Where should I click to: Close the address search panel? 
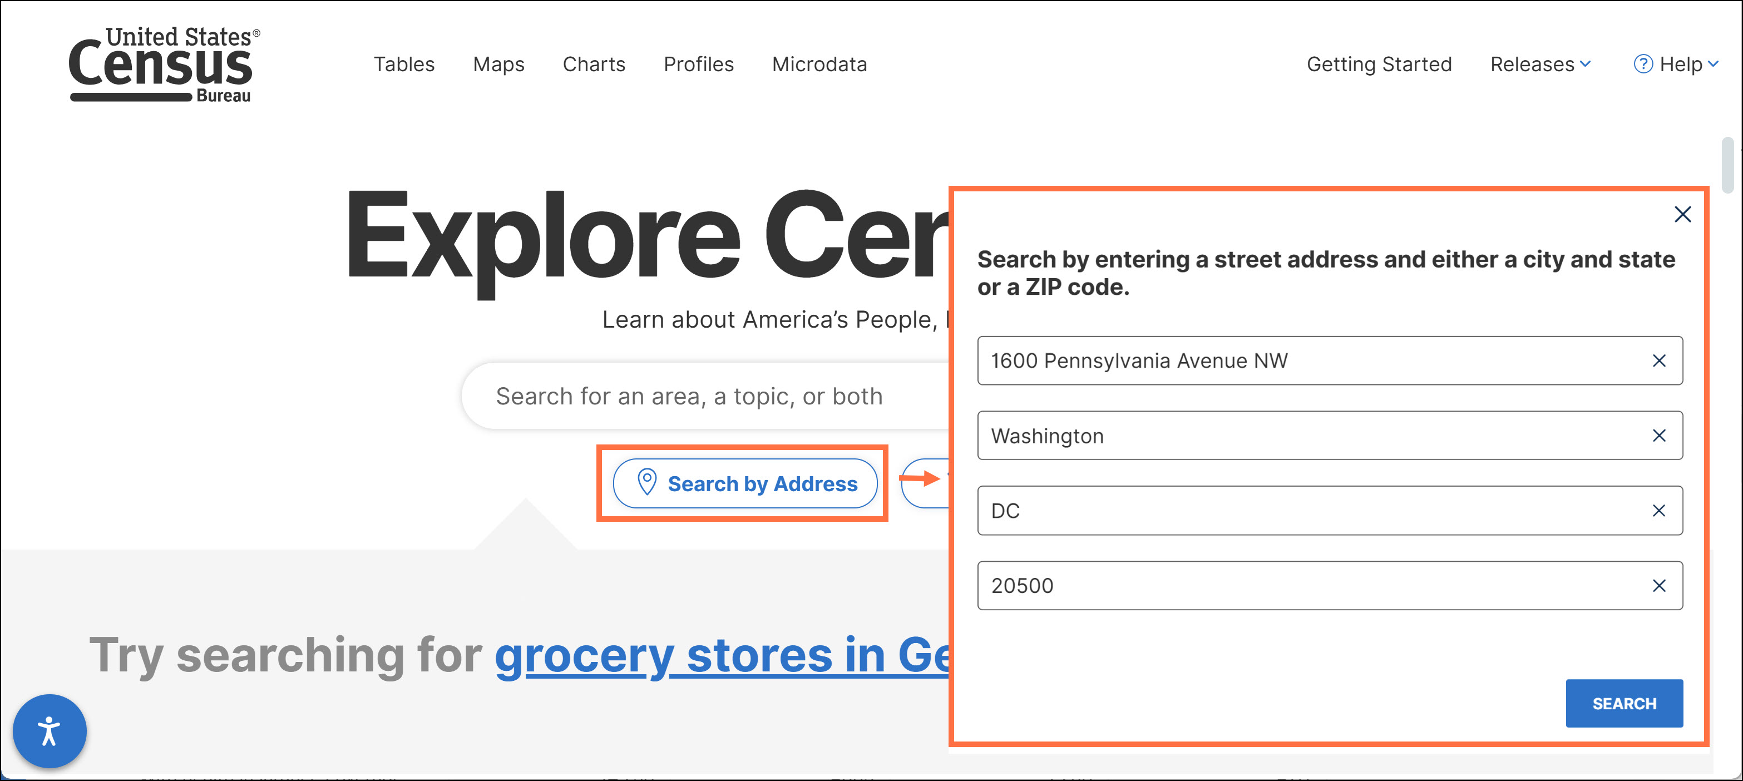[1682, 215]
